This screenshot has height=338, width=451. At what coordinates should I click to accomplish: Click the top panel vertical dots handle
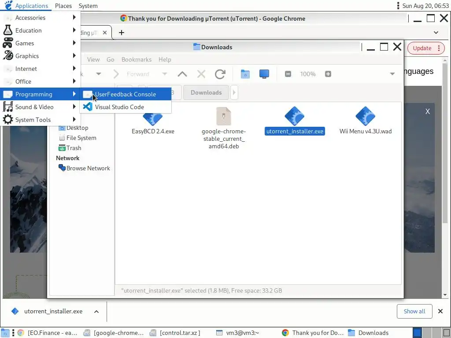point(398,6)
